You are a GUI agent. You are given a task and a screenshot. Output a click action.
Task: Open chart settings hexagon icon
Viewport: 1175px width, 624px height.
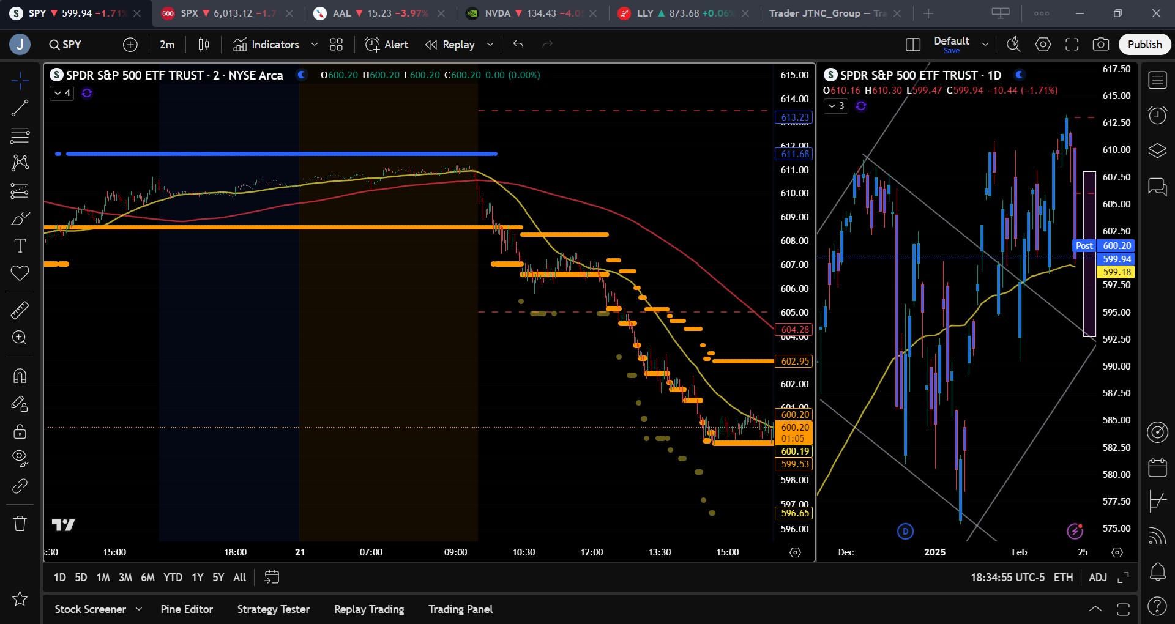pos(1043,45)
